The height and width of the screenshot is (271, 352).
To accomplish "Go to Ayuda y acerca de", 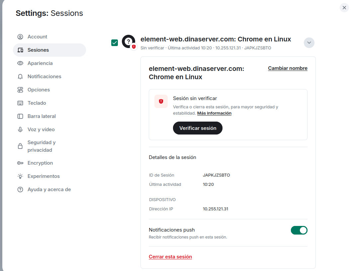I will [49, 190].
